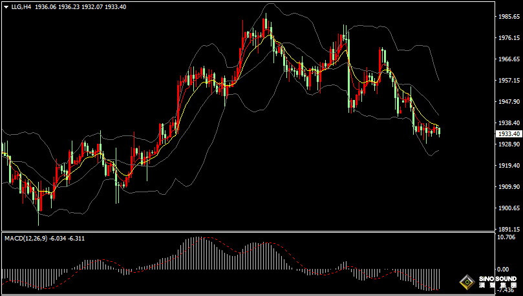The height and width of the screenshot is (296, 523).
Task: Click the 1919.40 price axis label
Action: coord(509,166)
